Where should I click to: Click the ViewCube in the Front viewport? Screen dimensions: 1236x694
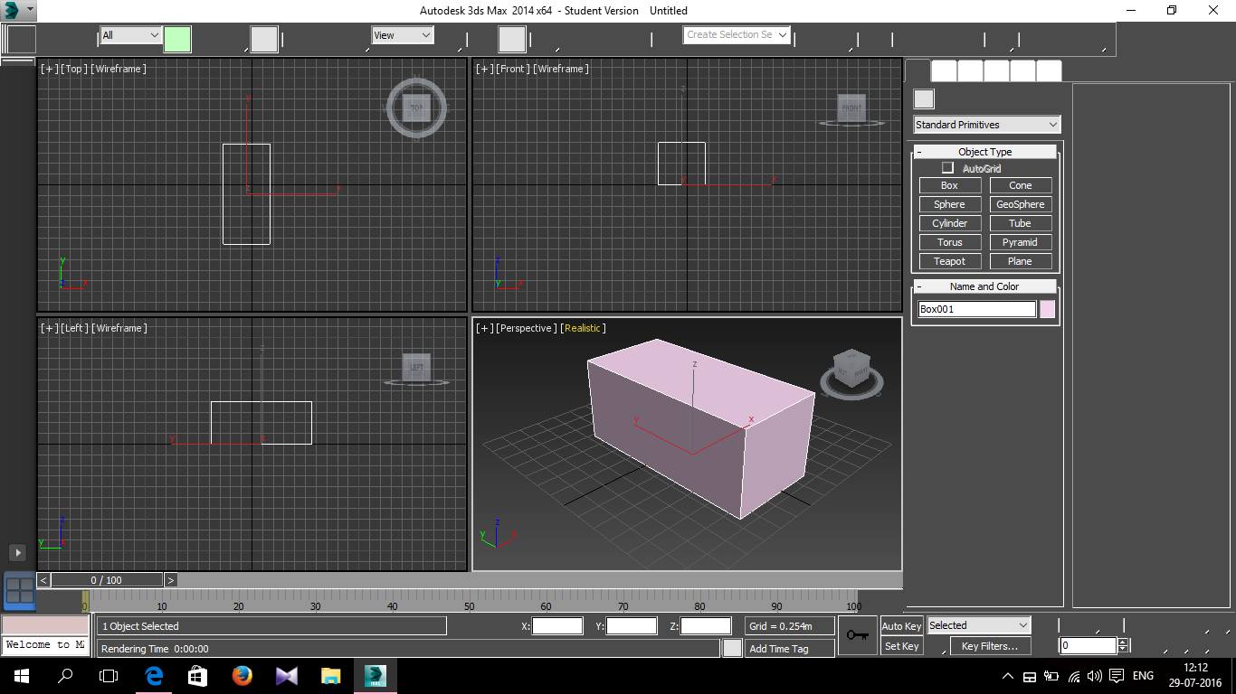[851, 108]
